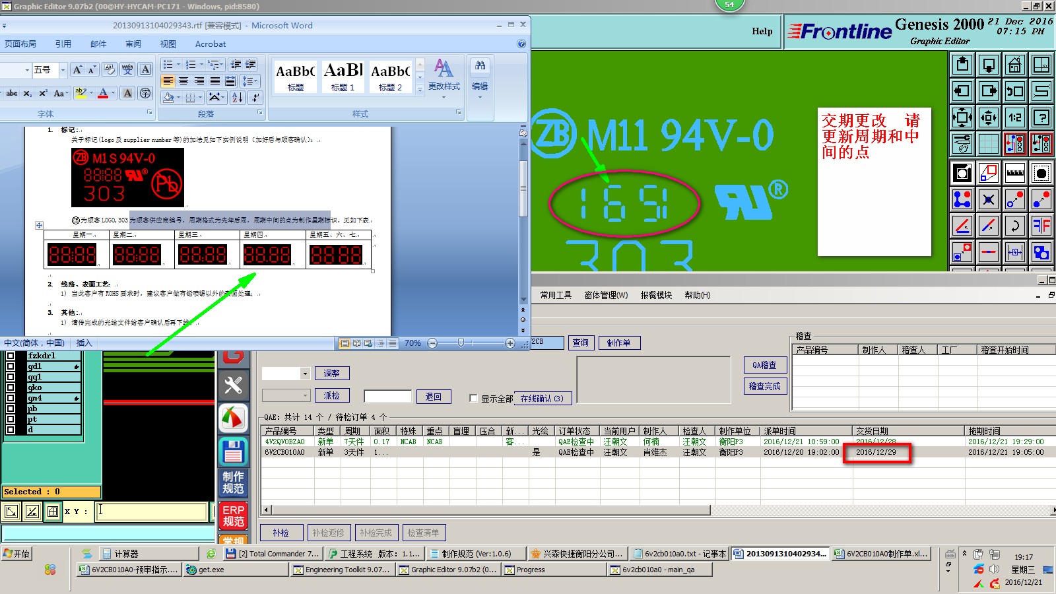1056x594 pixels.
Task: Open the 更改样式 dropdown in Word
Action: (444, 78)
